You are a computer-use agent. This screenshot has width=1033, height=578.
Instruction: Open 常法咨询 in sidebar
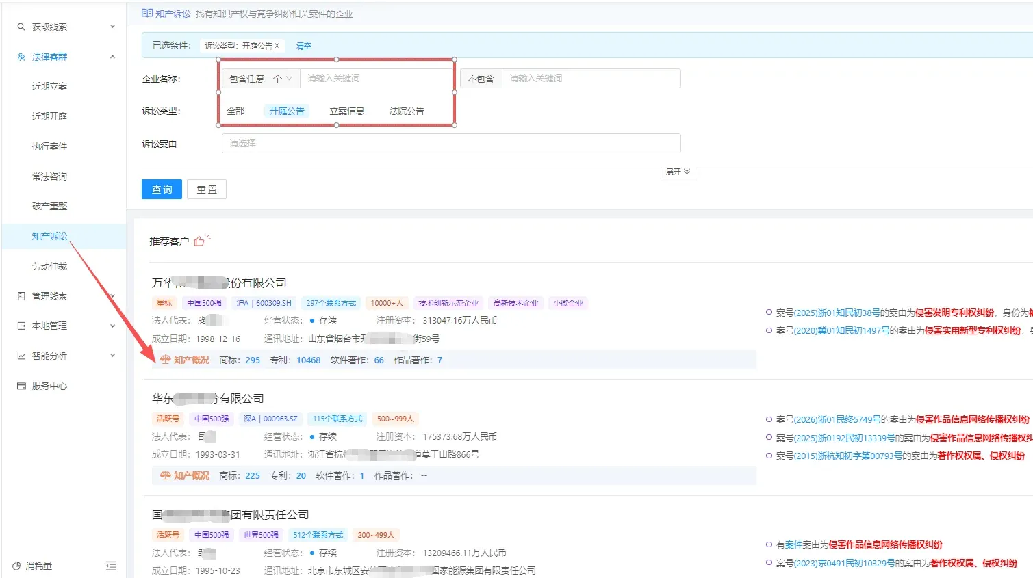pyautogui.click(x=49, y=176)
